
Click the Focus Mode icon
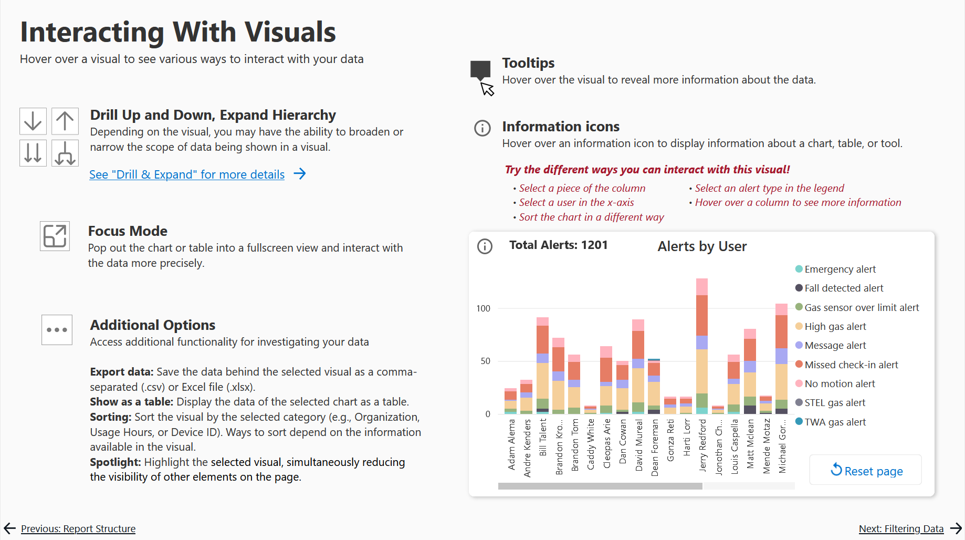[55, 236]
